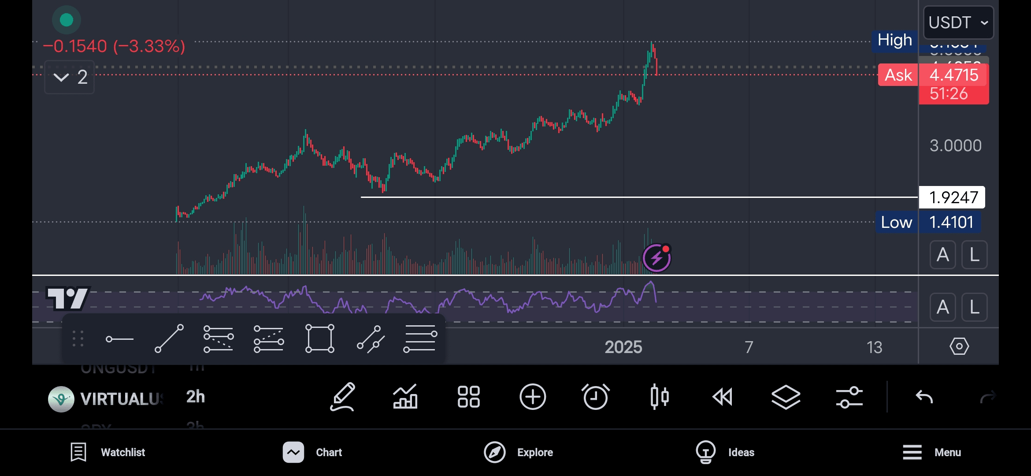1031x476 pixels.
Task: Choose the rectangle shape tool
Action: point(320,339)
